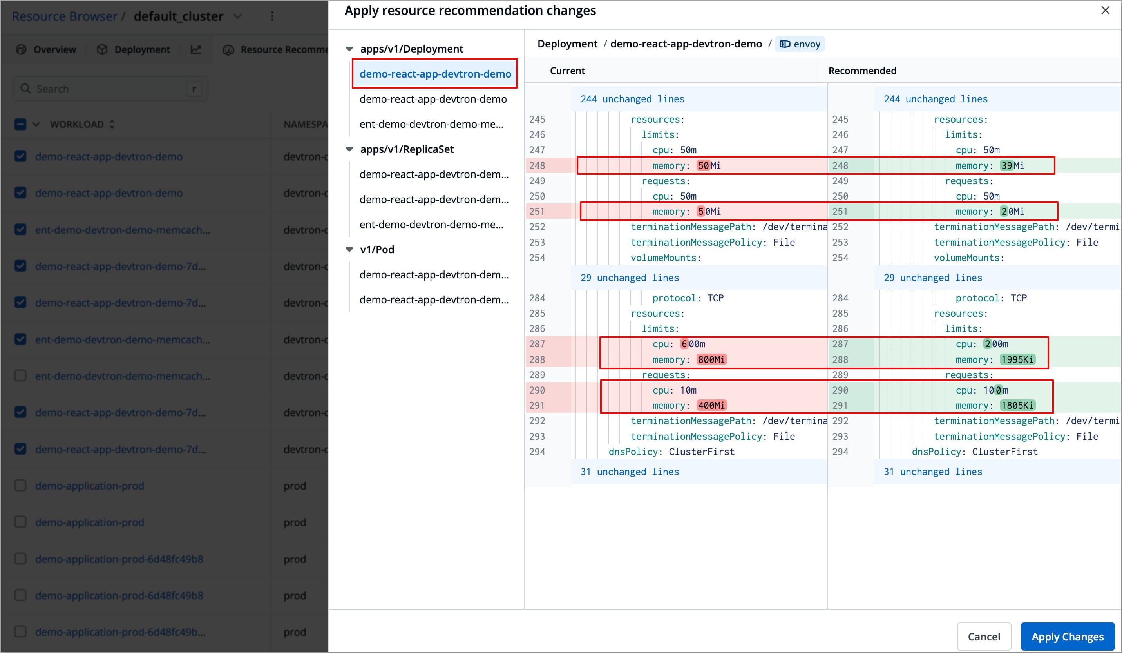Cancel the resource recommendation changes

click(x=984, y=637)
